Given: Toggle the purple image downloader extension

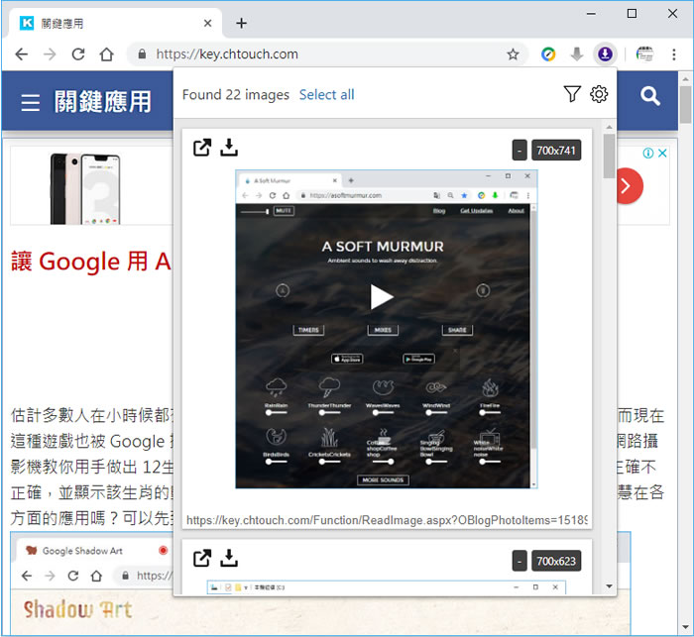Looking at the screenshot, I should 605,54.
